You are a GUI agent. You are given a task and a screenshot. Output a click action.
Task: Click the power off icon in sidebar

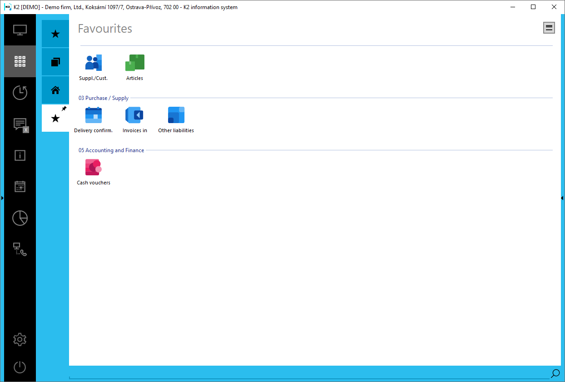[20, 367]
